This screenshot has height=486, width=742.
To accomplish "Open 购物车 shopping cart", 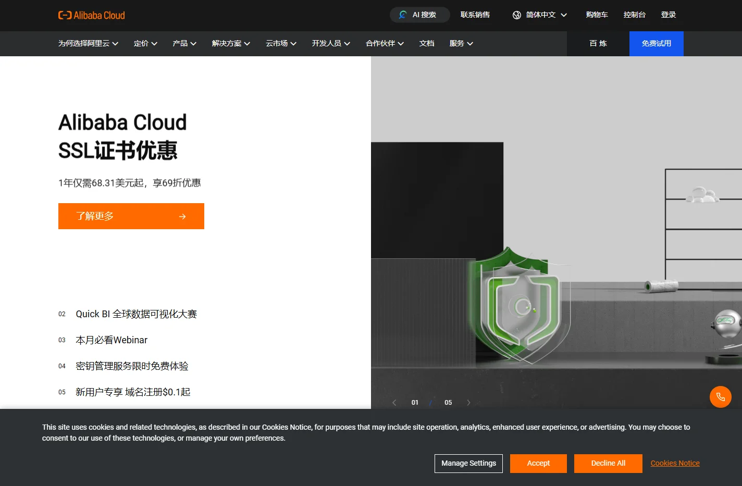I will 597,15.
